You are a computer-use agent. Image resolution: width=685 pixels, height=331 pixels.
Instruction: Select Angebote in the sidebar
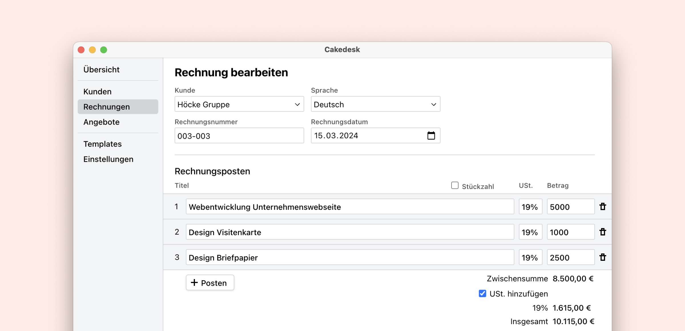click(101, 122)
